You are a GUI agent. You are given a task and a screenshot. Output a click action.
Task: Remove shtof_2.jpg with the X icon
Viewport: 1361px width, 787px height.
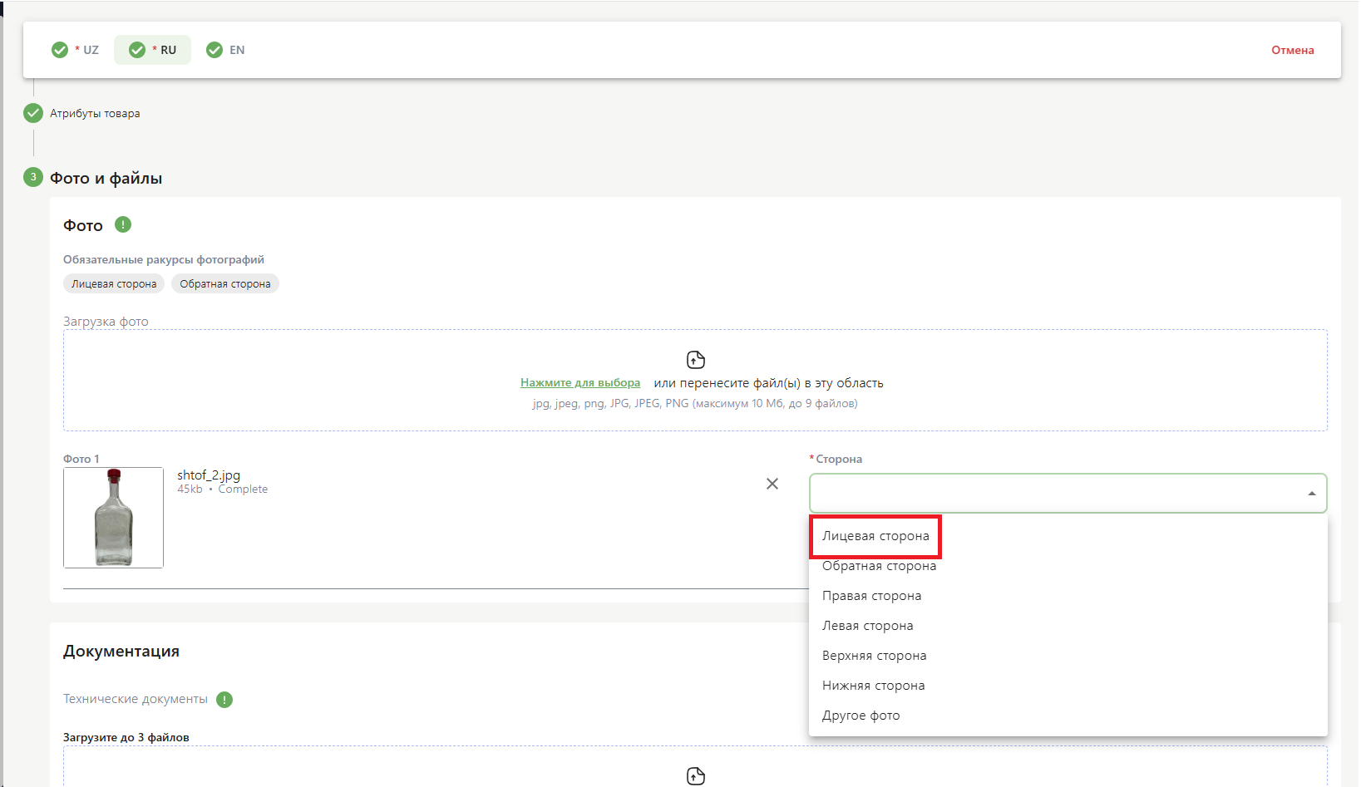(772, 484)
